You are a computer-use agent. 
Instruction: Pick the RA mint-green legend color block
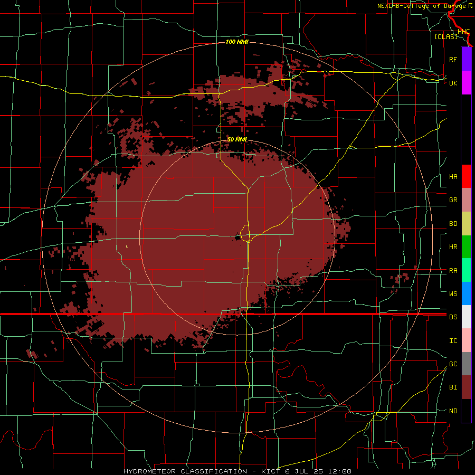[466, 270]
